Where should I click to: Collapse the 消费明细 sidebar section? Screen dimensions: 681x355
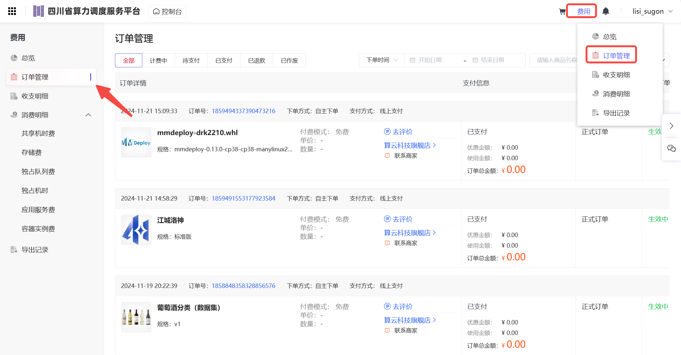(x=88, y=115)
